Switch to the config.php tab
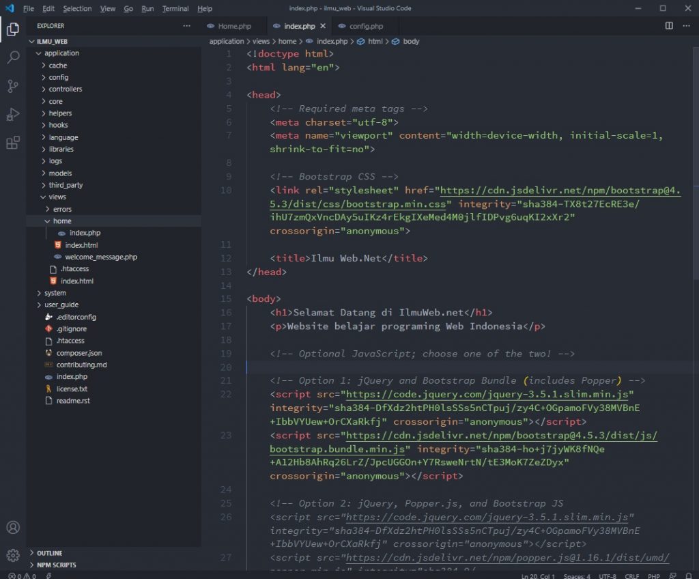 [x=366, y=26]
